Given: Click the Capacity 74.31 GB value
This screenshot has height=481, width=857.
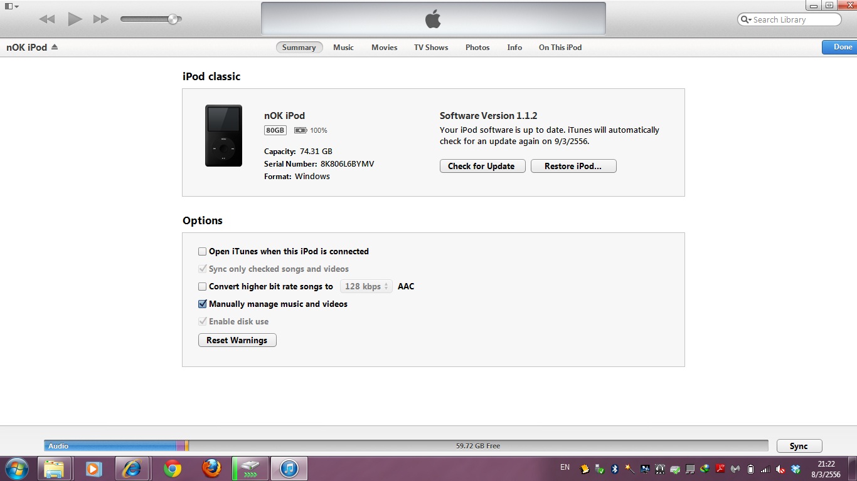Looking at the screenshot, I should coord(316,152).
